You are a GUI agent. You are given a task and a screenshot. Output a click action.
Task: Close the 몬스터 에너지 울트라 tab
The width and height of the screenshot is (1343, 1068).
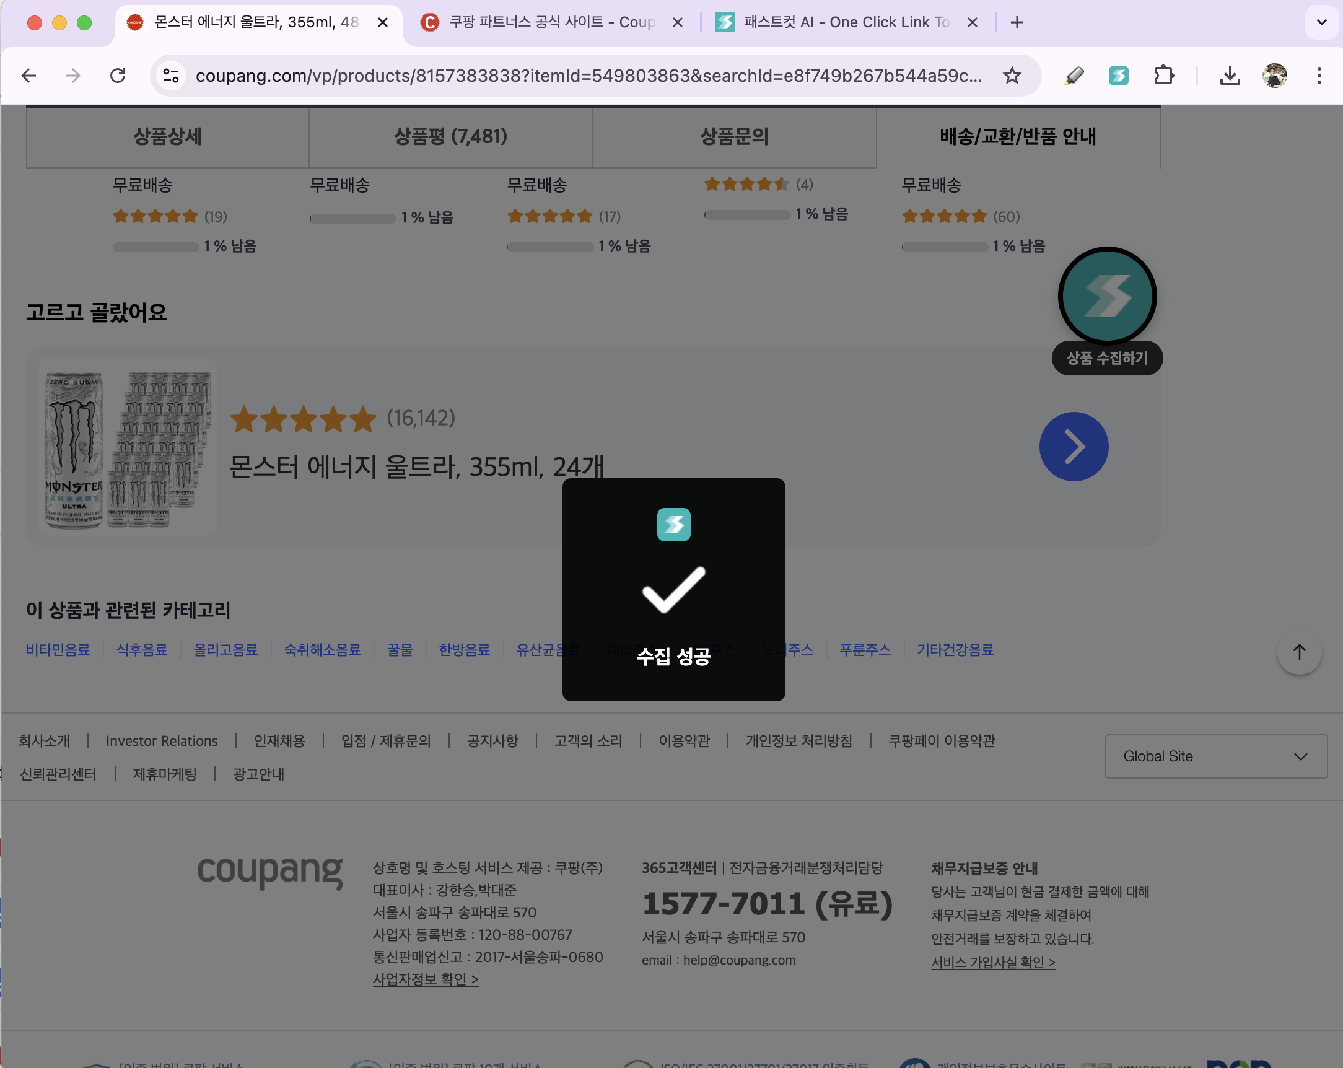pyautogui.click(x=383, y=22)
